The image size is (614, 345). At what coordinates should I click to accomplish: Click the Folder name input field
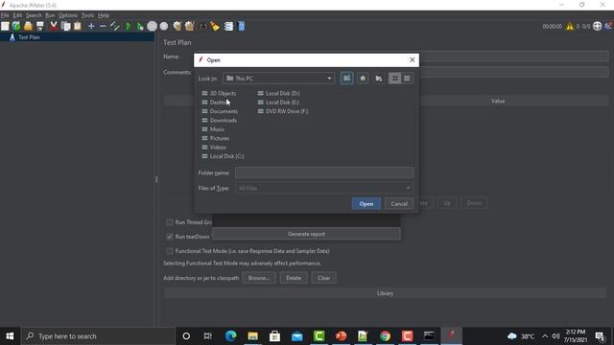(x=324, y=172)
